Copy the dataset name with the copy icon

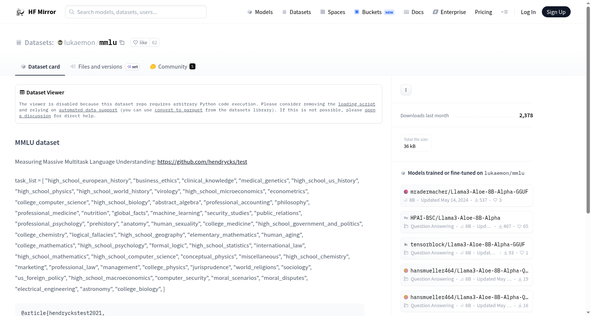point(122,42)
